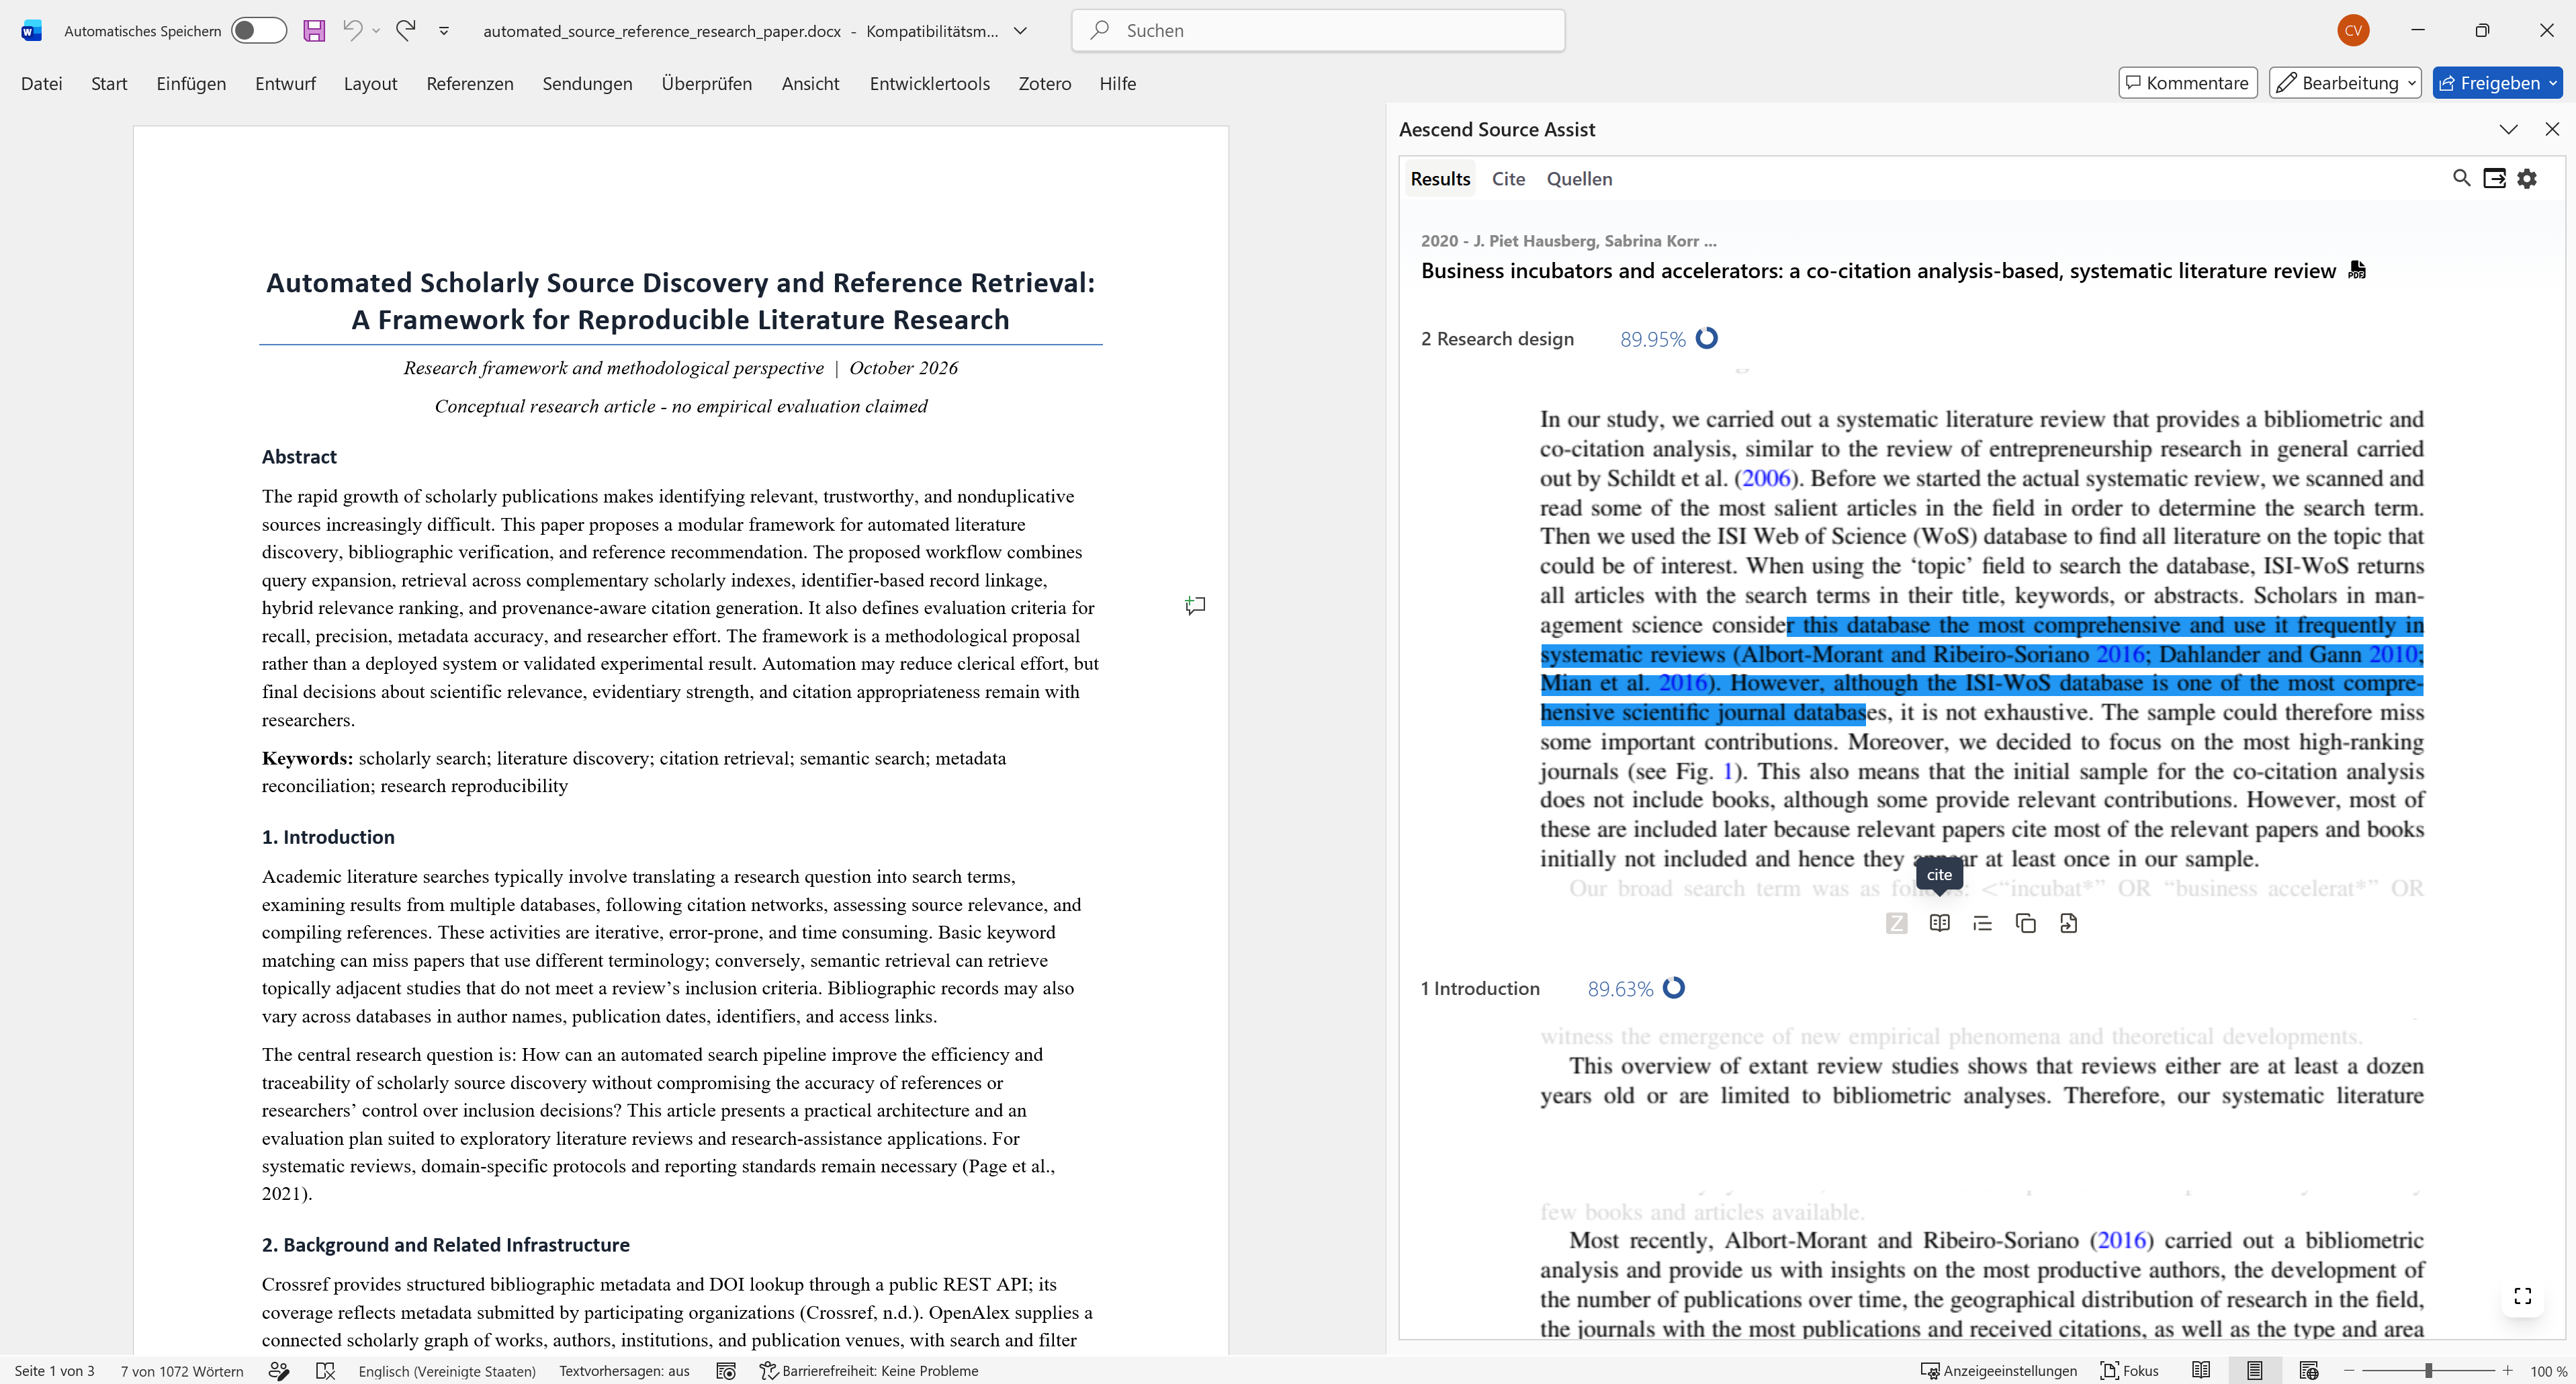Copy the excerpt with the copy icon
Viewport: 2576px width, 1384px height.
2026,923
